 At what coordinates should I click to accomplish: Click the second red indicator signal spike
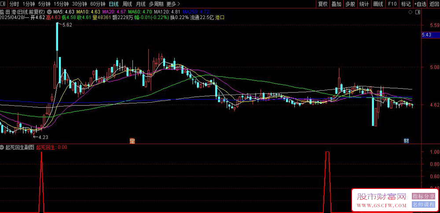pos(327,182)
